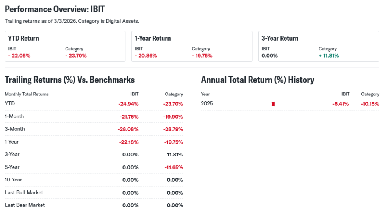Click the 3-Year Return card
Viewport: 388px width, 217px height.
point(318,46)
